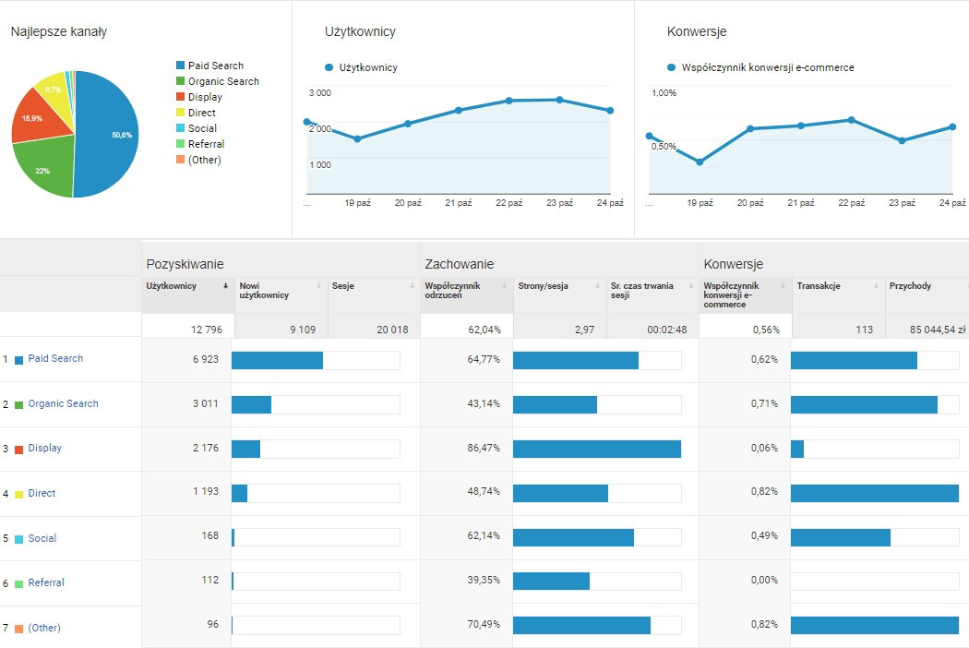Open the Referral channel link
The height and width of the screenshot is (648, 969).
[46, 582]
